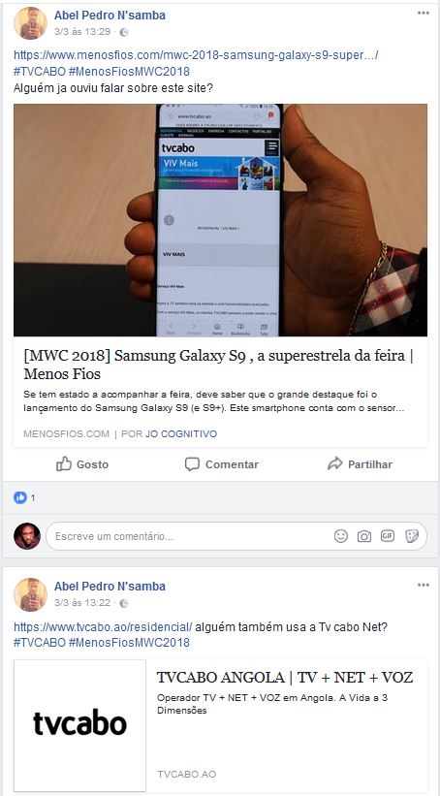Open the sticker picker icon
440x796 pixels.
(x=412, y=536)
